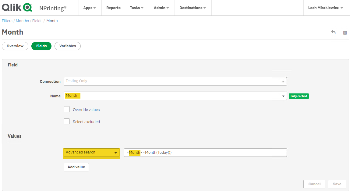Open the Apps menu
This screenshot has width=350, height=192.
(x=89, y=8)
